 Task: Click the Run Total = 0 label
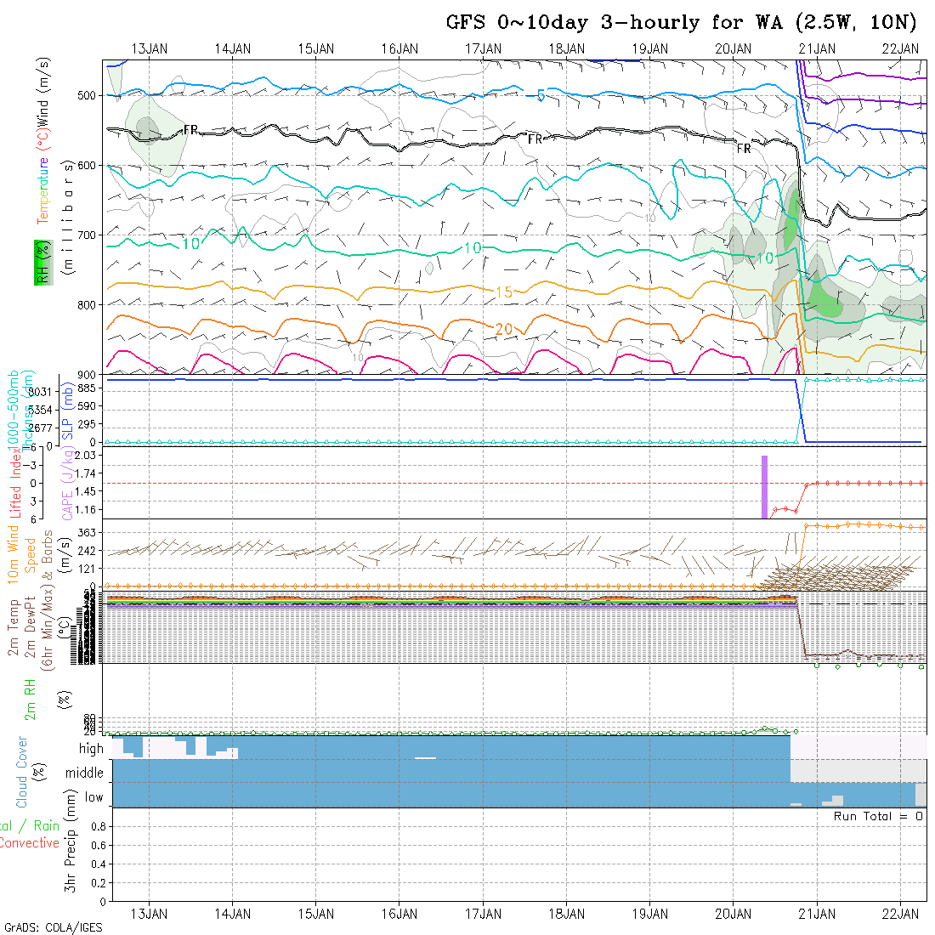(878, 816)
